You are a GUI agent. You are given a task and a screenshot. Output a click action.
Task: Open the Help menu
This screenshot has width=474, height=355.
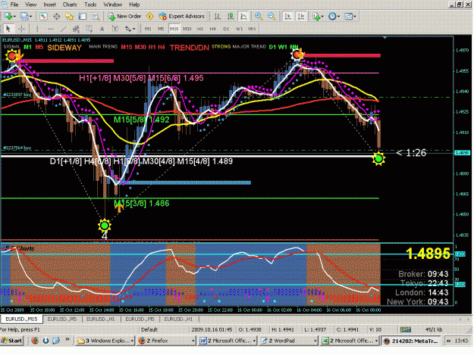point(134,5)
